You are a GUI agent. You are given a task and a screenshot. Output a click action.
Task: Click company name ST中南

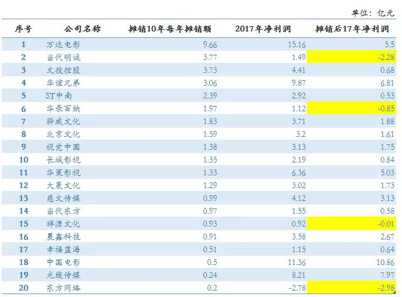59,96
